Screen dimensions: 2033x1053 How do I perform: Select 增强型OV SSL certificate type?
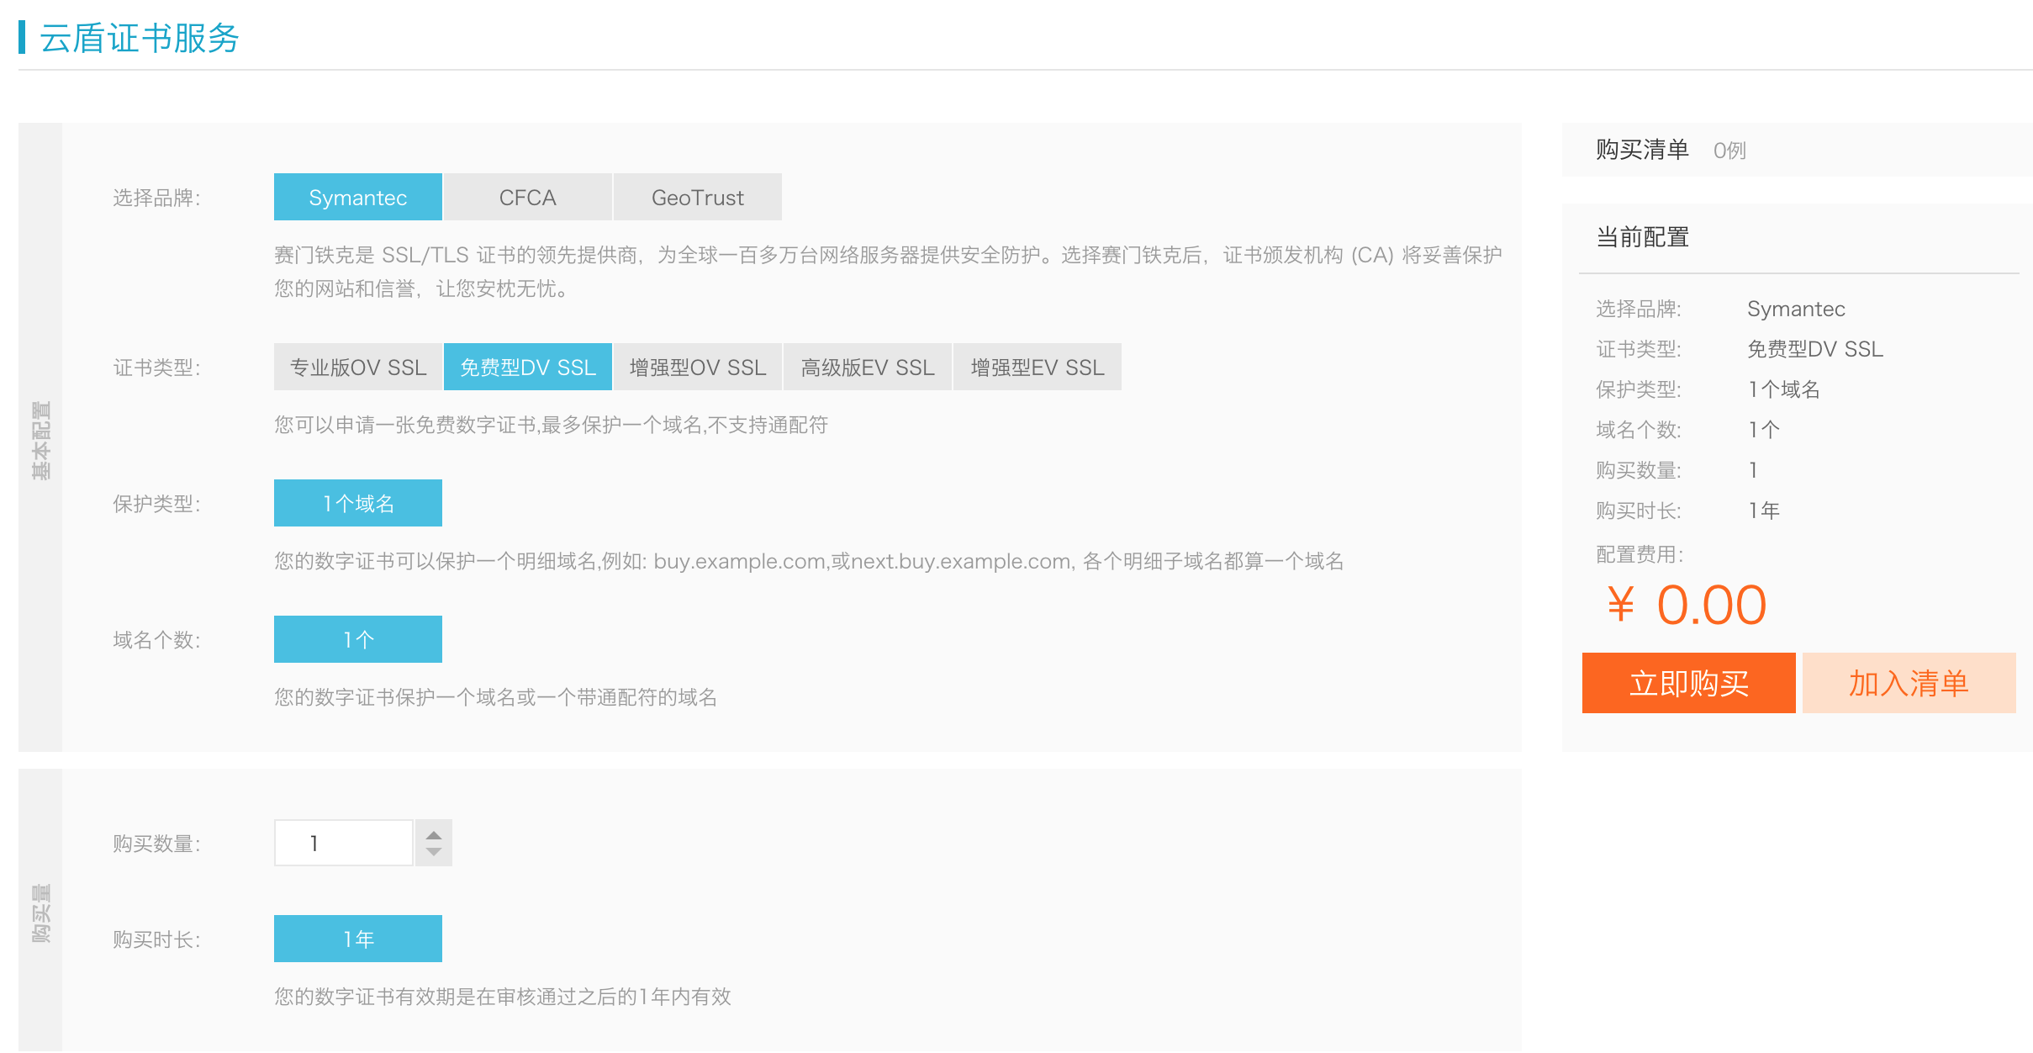[x=697, y=367]
